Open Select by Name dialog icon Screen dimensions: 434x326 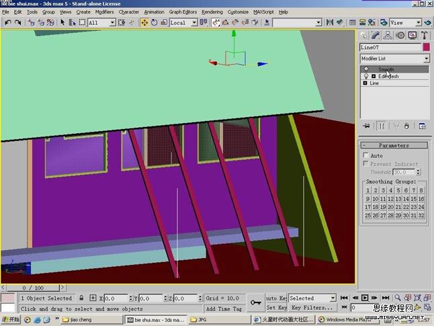pos(73,22)
